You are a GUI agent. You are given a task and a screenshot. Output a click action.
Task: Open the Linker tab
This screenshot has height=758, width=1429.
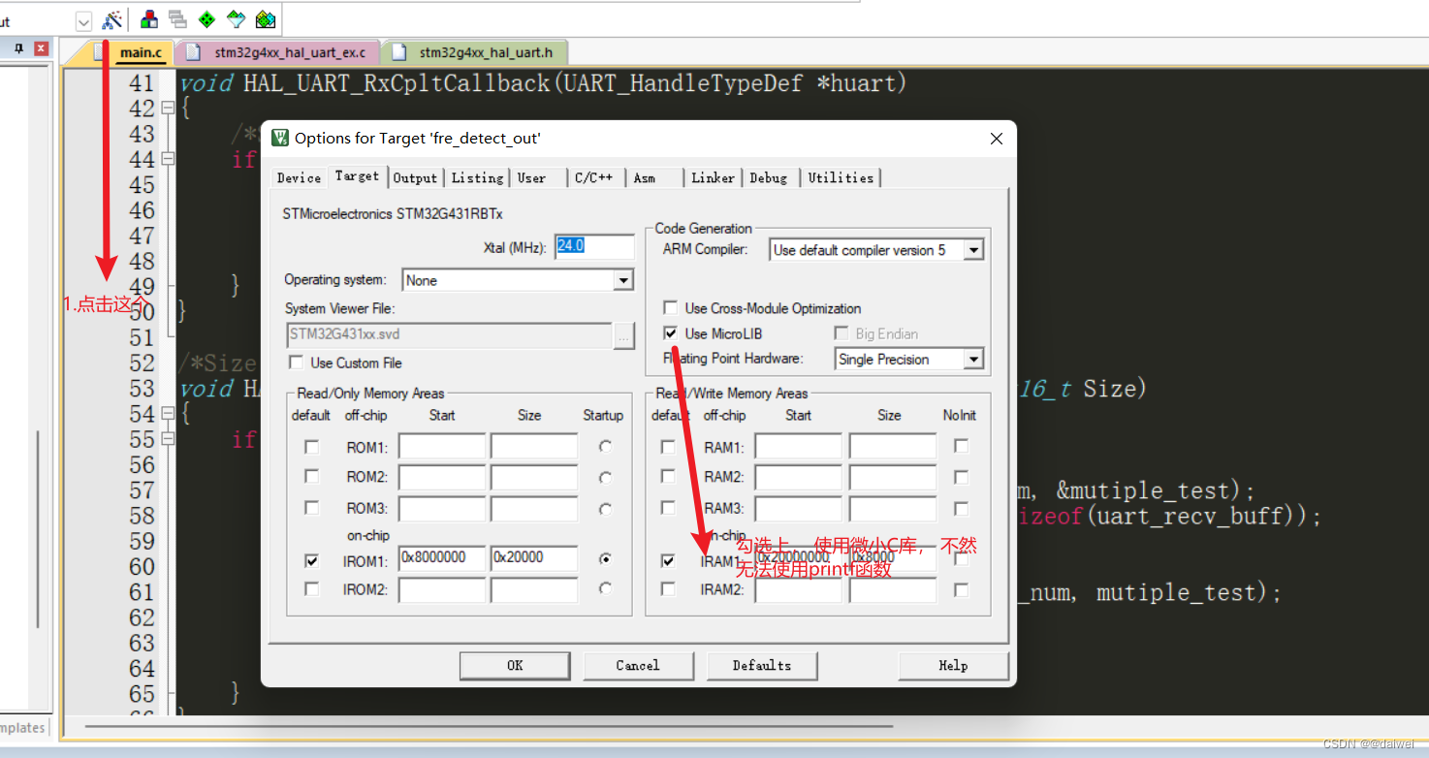[714, 177]
